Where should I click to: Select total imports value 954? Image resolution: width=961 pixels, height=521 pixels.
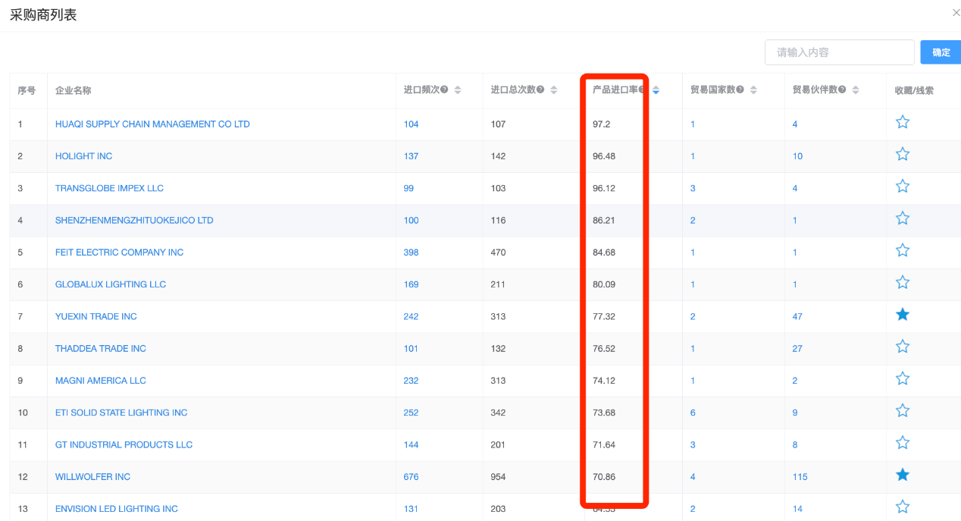(x=498, y=477)
